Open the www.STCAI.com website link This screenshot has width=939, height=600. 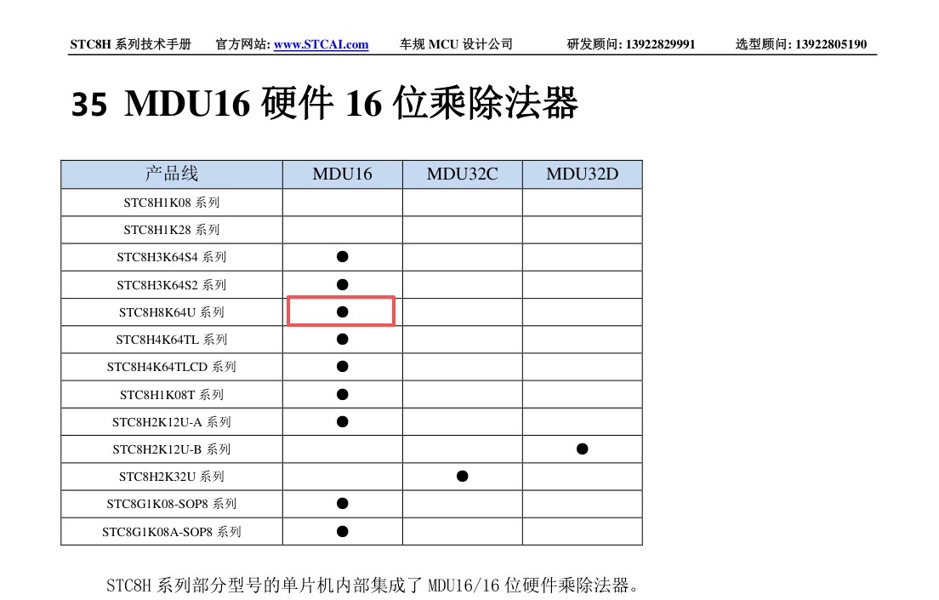pyautogui.click(x=321, y=44)
